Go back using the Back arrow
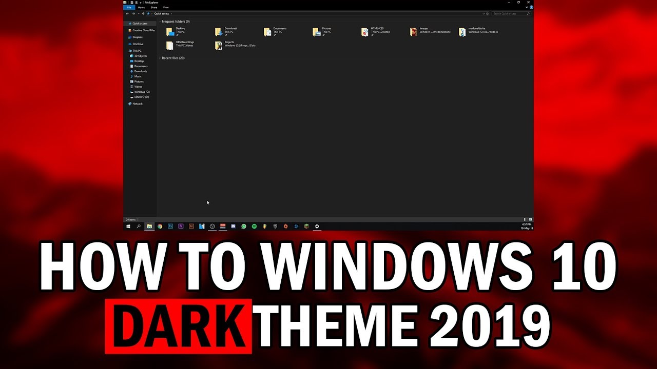 tap(127, 14)
